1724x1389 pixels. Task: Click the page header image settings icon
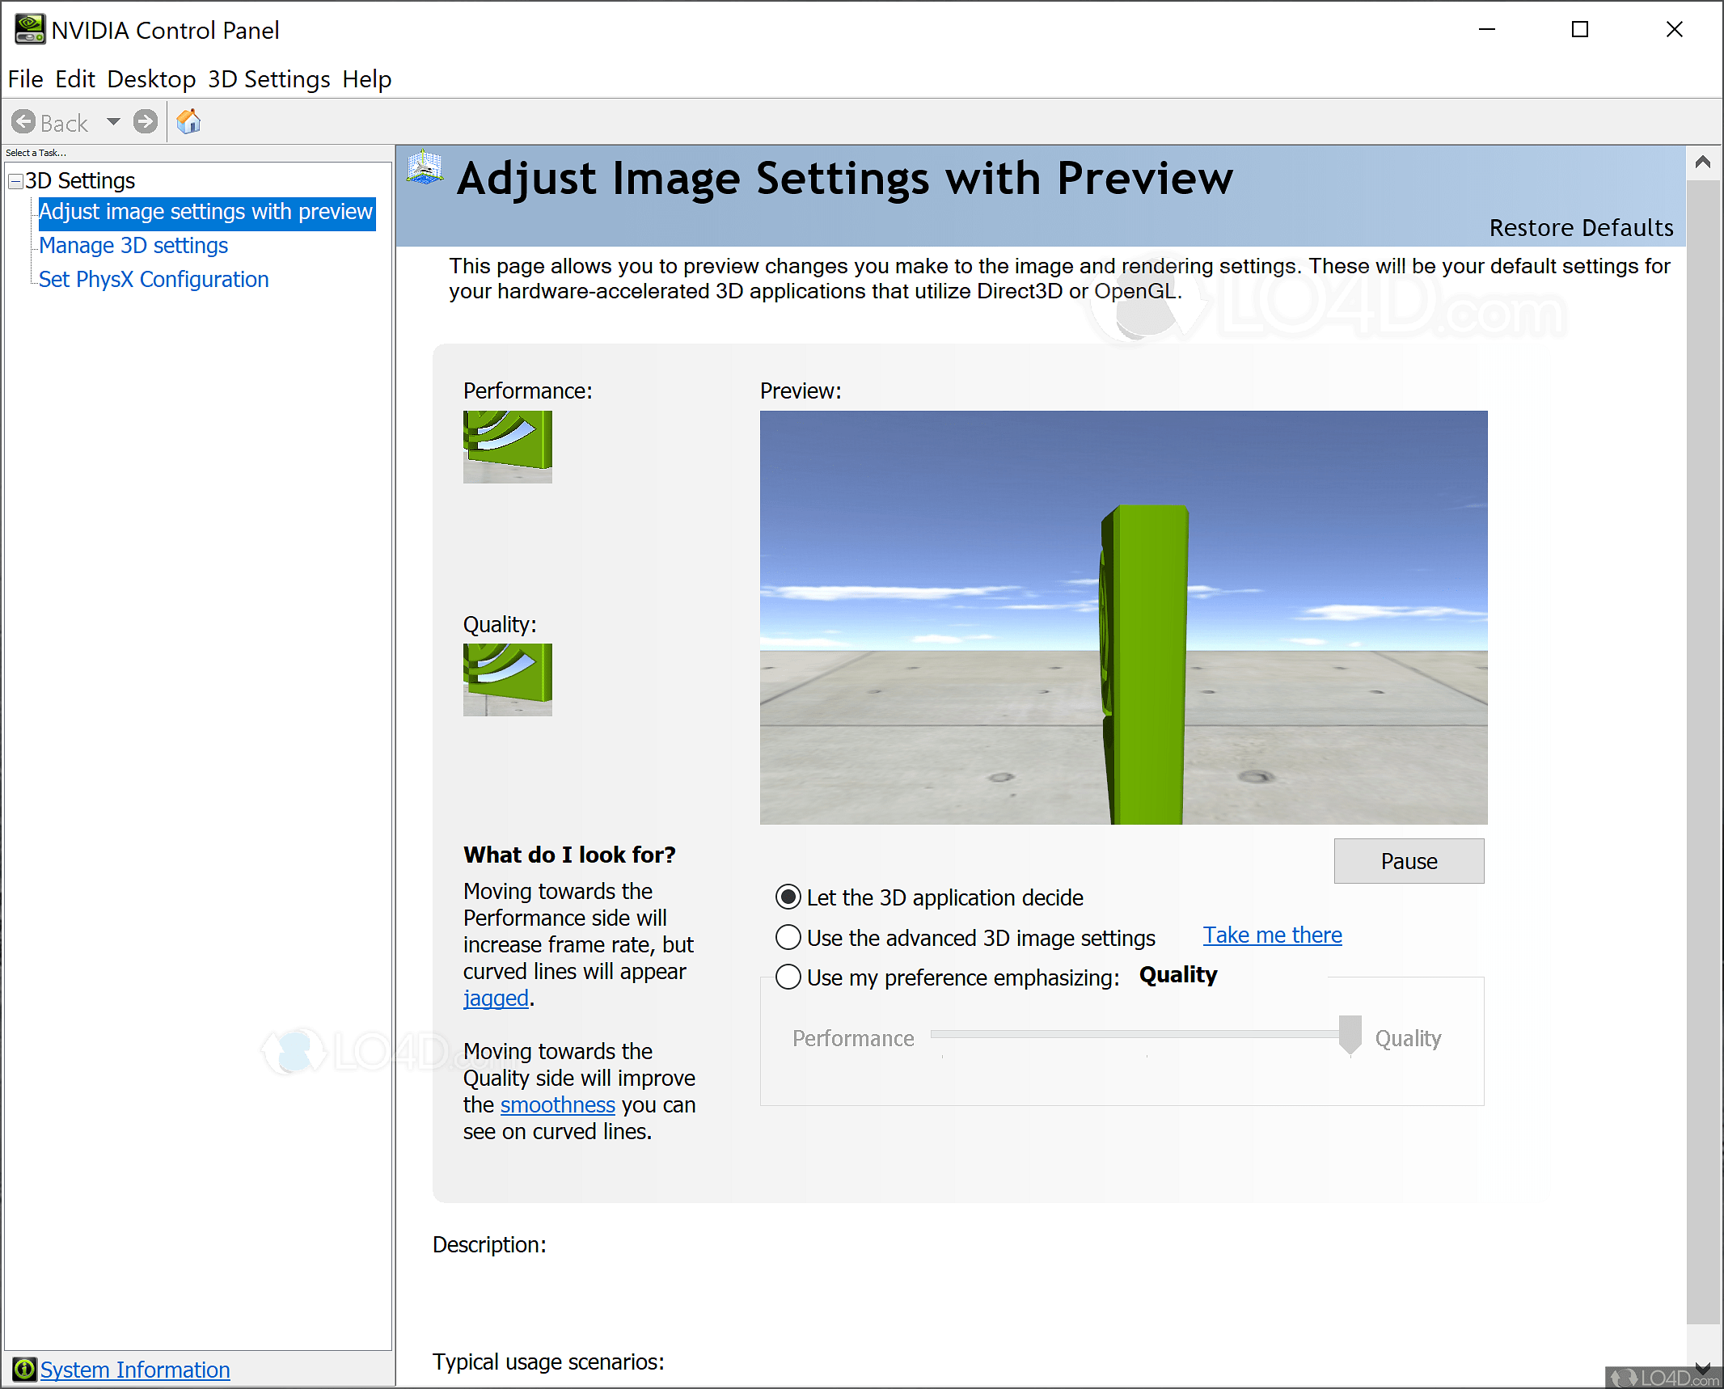pos(425,168)
